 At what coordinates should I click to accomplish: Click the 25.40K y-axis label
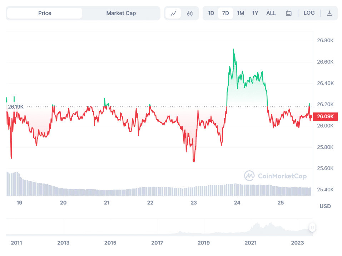pos(325,190)
